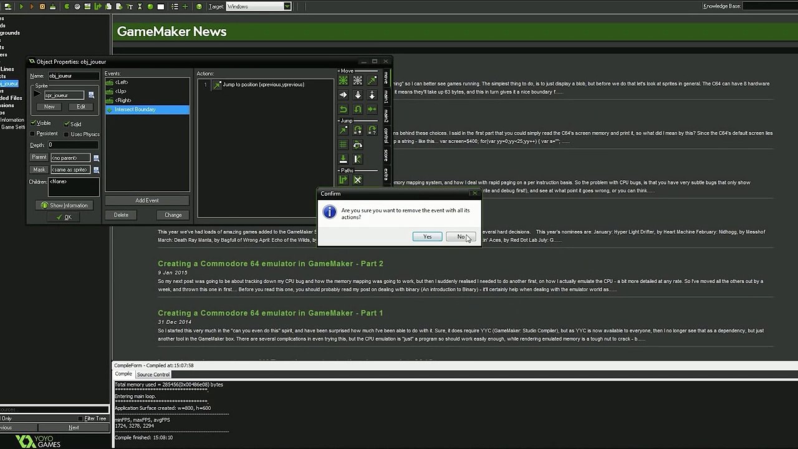
Task: Click the object Name input field
Action: point(73,76)
